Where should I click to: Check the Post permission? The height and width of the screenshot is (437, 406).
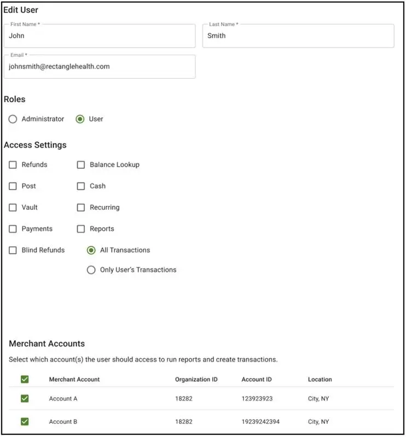point(13,186)
